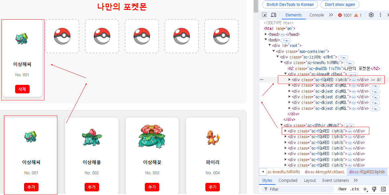Show more panes after Event Listeners
Image resolution: width=389 pixels, height=195 pixels.
(356, 181)
